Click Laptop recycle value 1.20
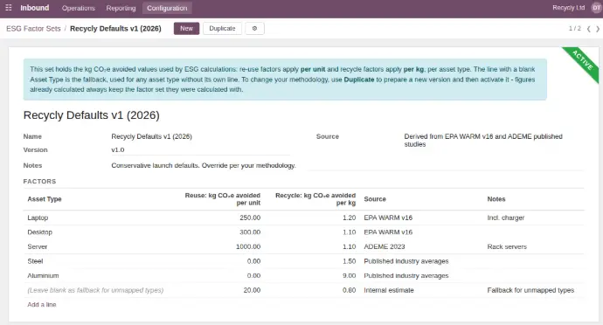Screen dimensions: 603x325 350,218
